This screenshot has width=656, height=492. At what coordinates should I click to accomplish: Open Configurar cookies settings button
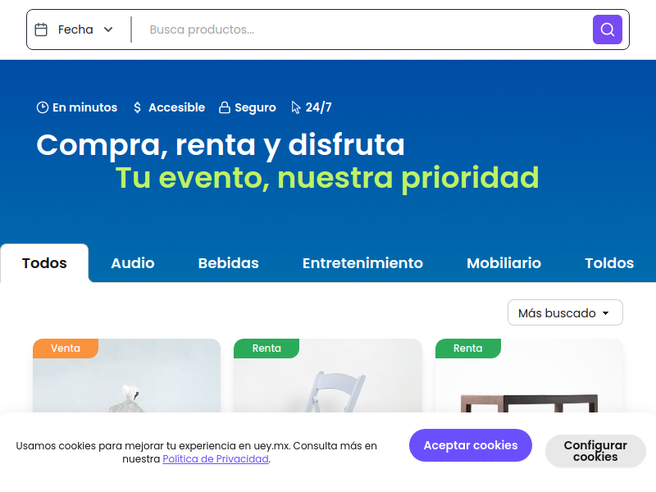(595, 450)
